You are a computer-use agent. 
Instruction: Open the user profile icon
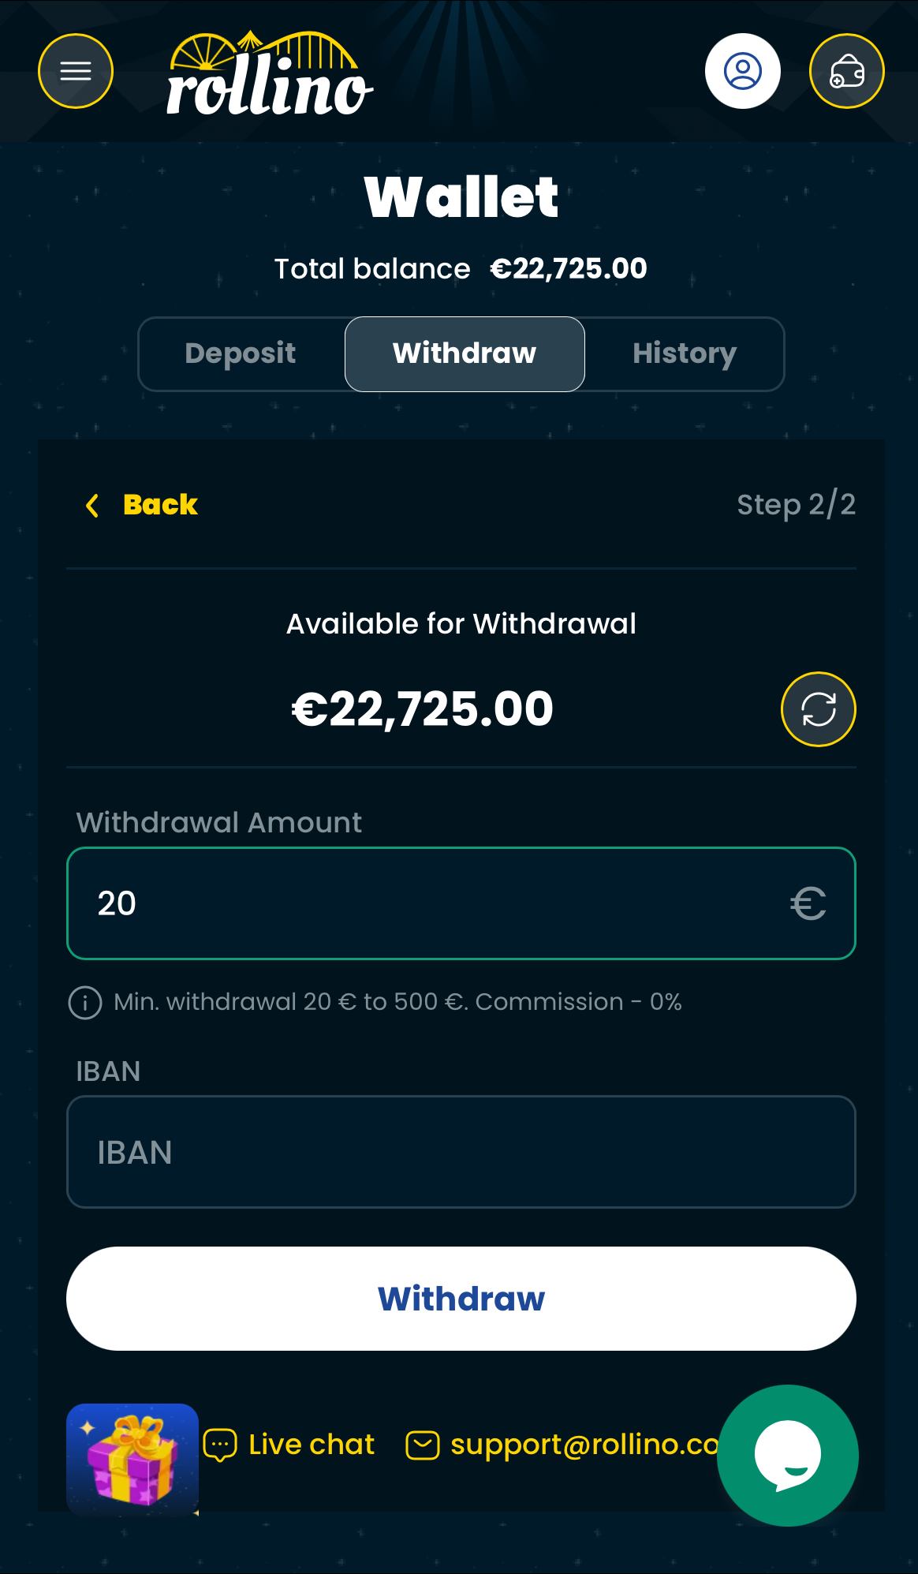[742, 72]
